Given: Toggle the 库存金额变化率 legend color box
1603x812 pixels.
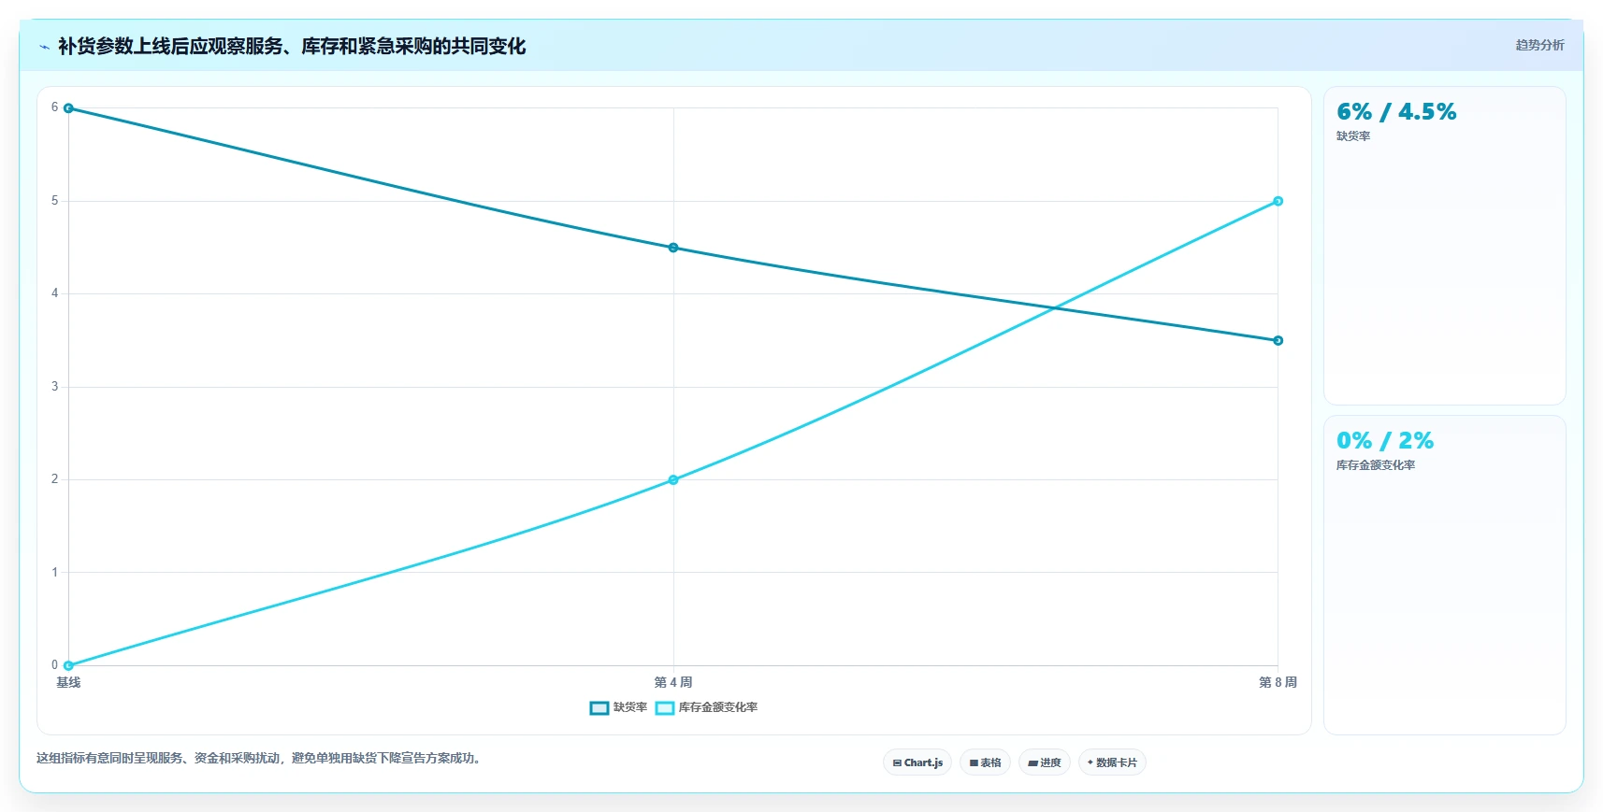Looking at the screenshot, I should pyautogui.click(x=665, y=707).
